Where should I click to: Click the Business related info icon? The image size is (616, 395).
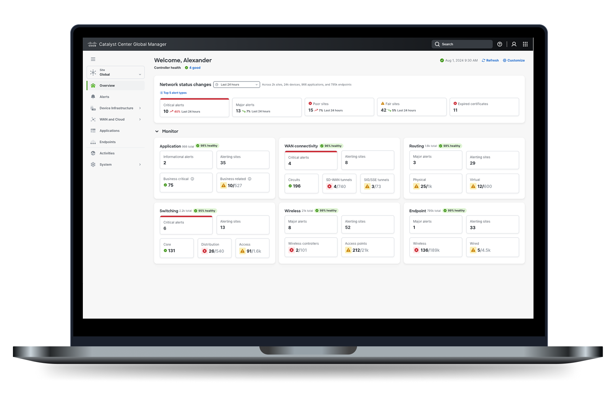click(x=249, y=179)
